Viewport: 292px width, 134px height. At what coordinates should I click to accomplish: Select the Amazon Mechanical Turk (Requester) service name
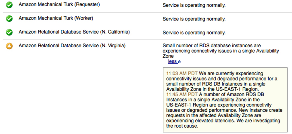point(59,5)
